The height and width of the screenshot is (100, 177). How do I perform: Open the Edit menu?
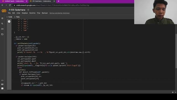click(x=14, y=13)
